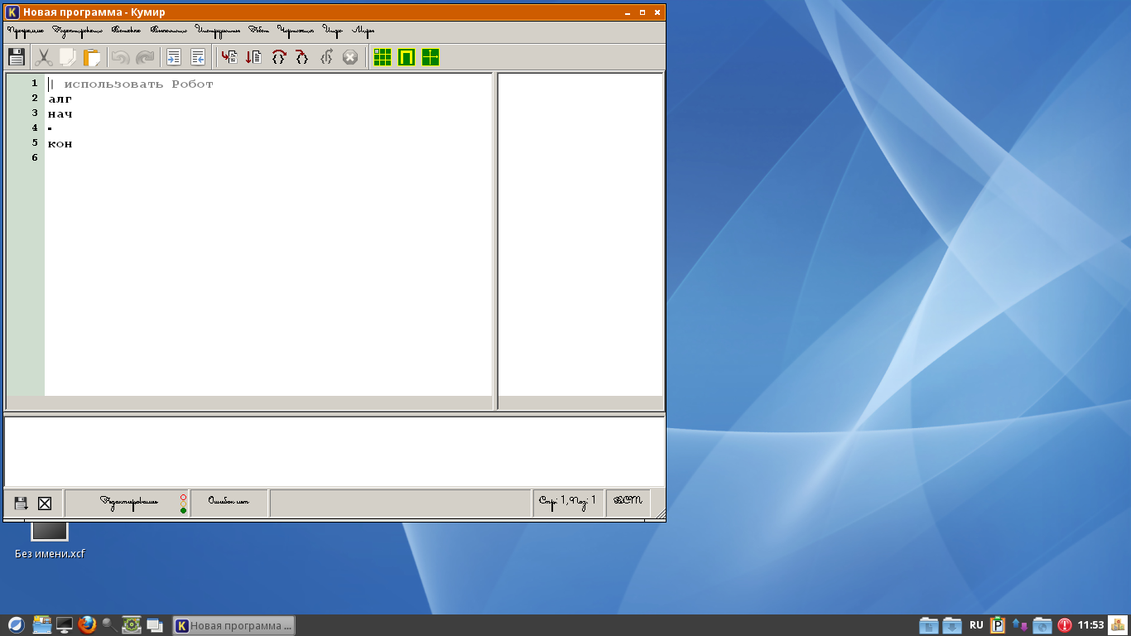Click the clock showing 11:53
This screenshot has width=1131, height=636.
[x=1090, y=625]
